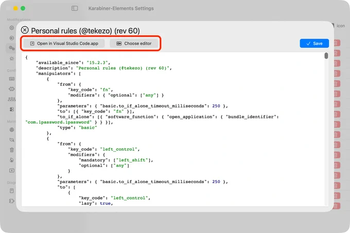This screenshot has height=233, width=350.
Task: Open the Parameters sun icon in sidebar
Action: pos(12,59)
